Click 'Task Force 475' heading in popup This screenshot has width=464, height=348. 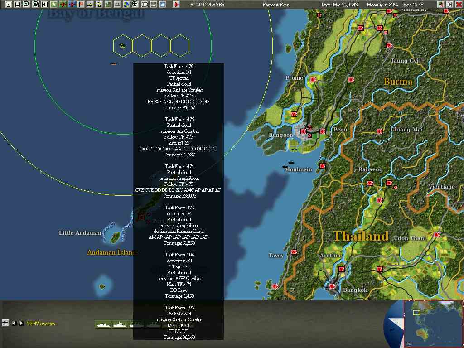tap(179, 119)
